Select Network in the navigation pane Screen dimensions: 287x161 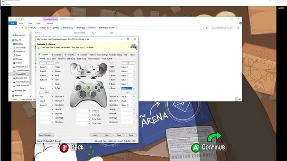(x=17, y=95)
